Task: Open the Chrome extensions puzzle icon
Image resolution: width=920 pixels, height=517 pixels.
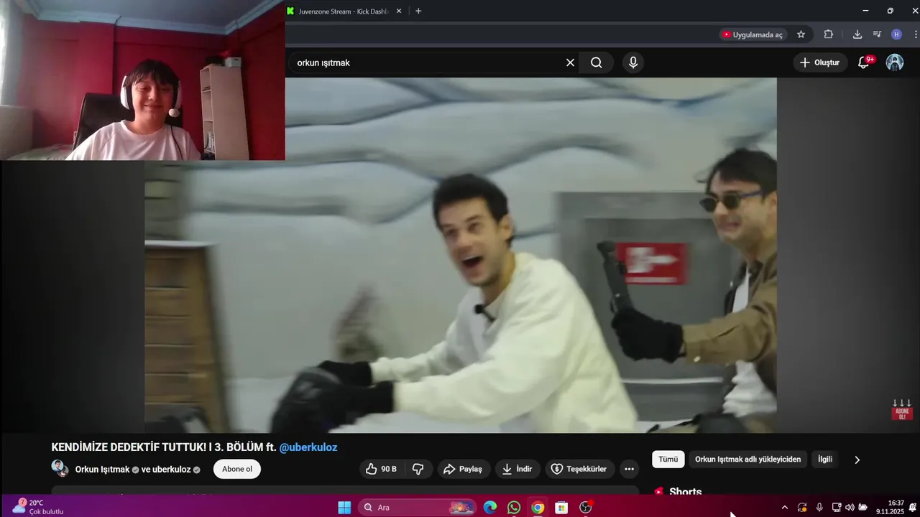Action: tap(828, 34)
